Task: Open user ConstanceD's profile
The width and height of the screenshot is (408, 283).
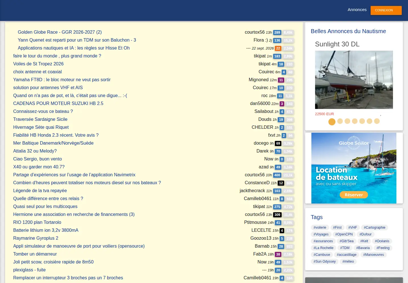Action: click(257, 183)
